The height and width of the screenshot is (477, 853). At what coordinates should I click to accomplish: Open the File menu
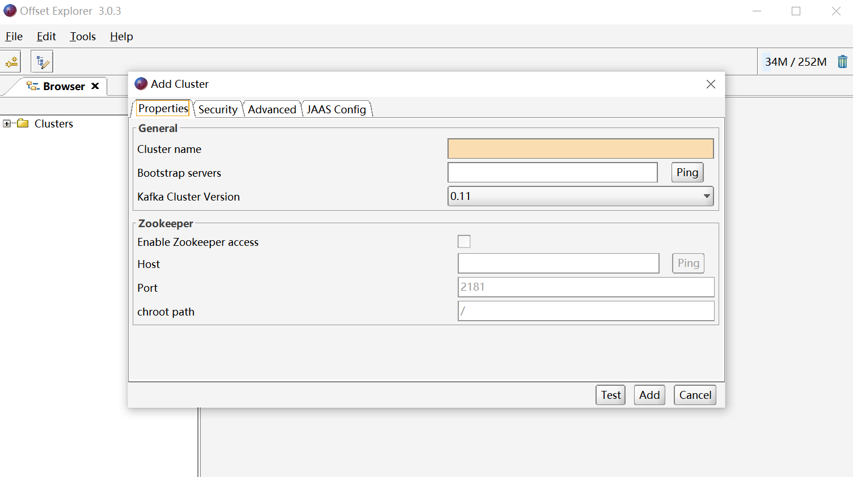[14, 36]
